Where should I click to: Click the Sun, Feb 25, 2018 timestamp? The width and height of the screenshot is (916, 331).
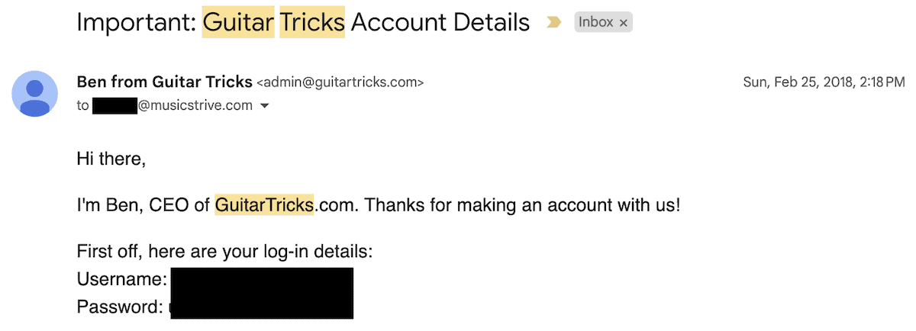point(824,82)
